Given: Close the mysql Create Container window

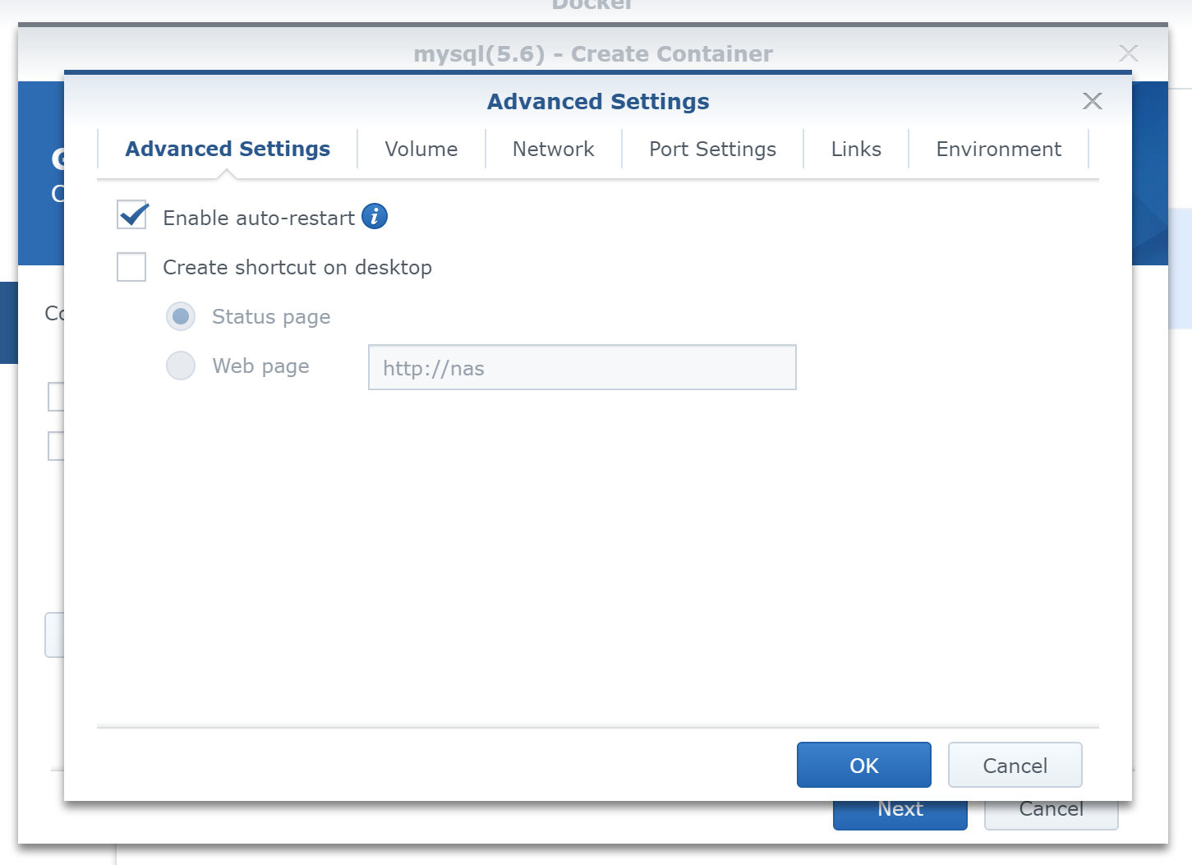Looking at the screenshot, I should click(x=1128, y=53).
